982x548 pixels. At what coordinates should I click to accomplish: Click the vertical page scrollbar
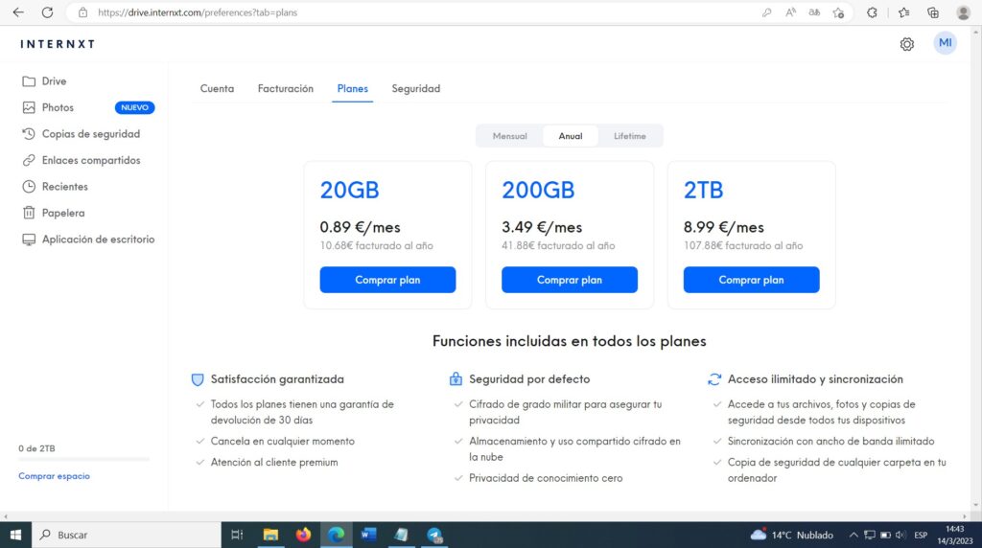coord(975,267)
